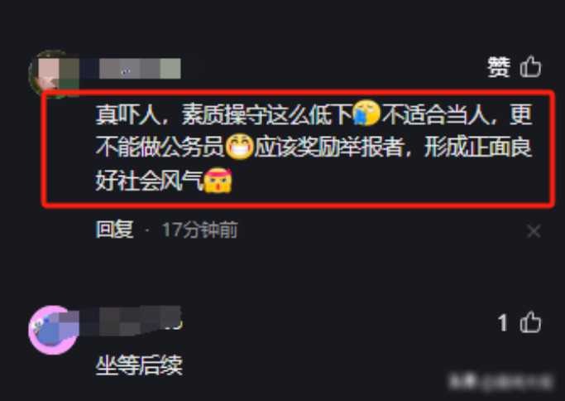Open the first commenter's avatar
This screenshot has height=401, width=565.
(x=54, y=73)
